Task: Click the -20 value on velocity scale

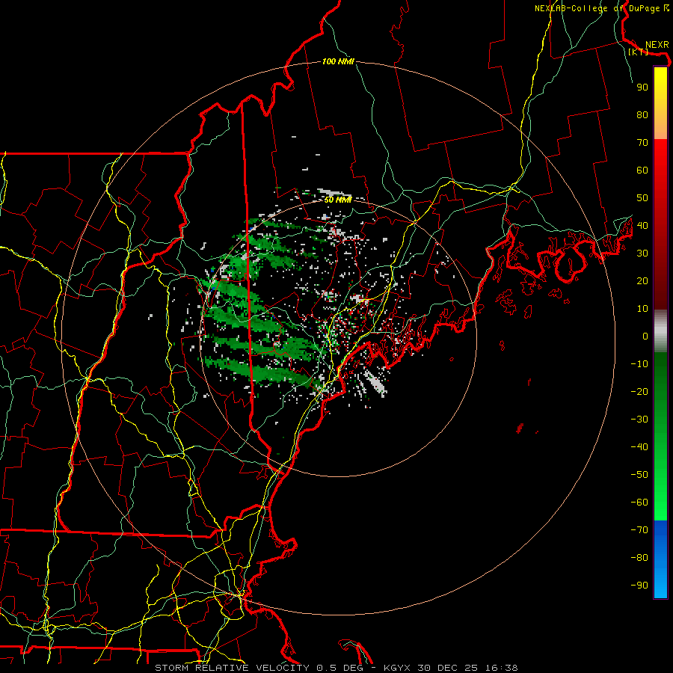Action: click(x=639, y=391)
